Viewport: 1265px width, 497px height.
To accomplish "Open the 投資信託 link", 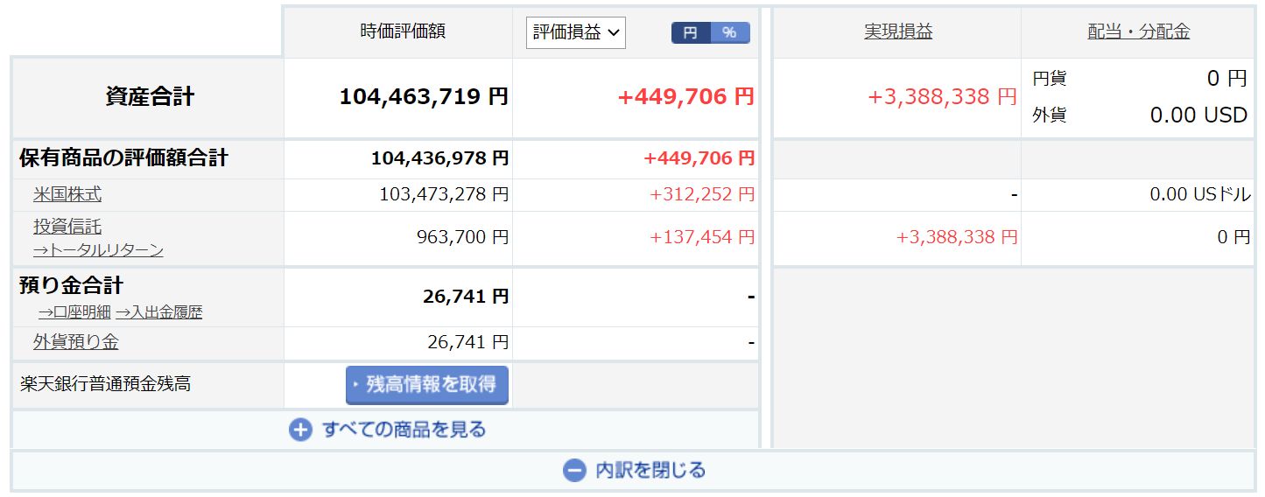I will (67, 227).
